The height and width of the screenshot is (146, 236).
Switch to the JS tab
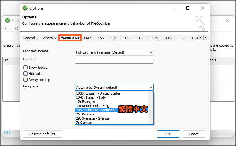[x=181, y=38]
